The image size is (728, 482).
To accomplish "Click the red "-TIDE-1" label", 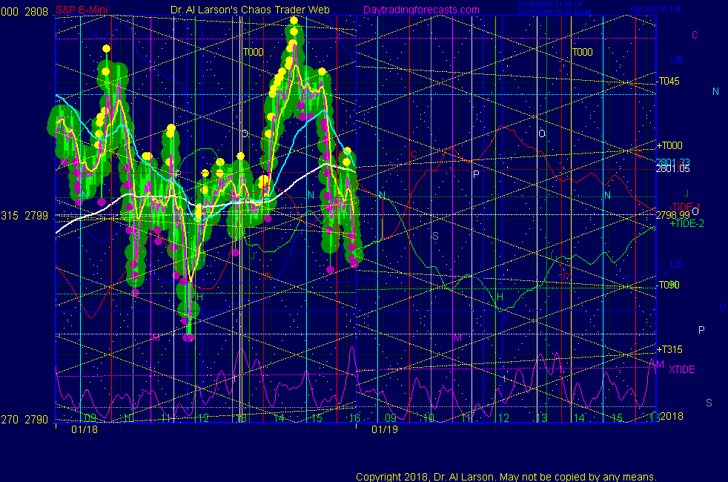I will (684, 207).
